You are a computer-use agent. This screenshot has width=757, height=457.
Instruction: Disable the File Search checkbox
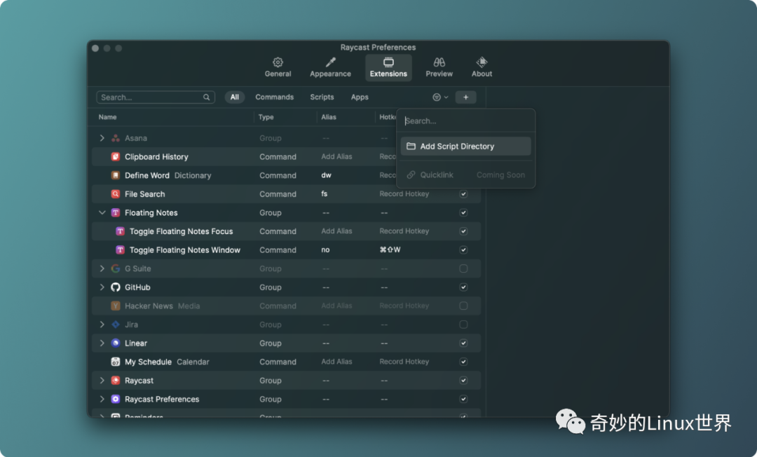point(463,194)
